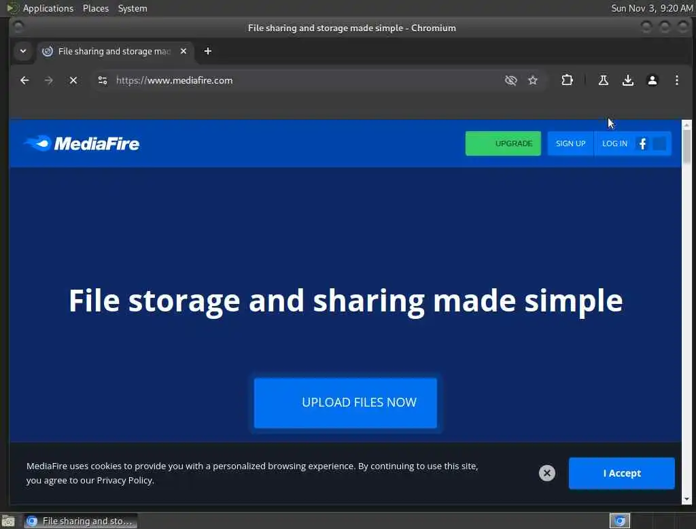
Task: Close the File sharing and storage tab
Action: [184, 51]
